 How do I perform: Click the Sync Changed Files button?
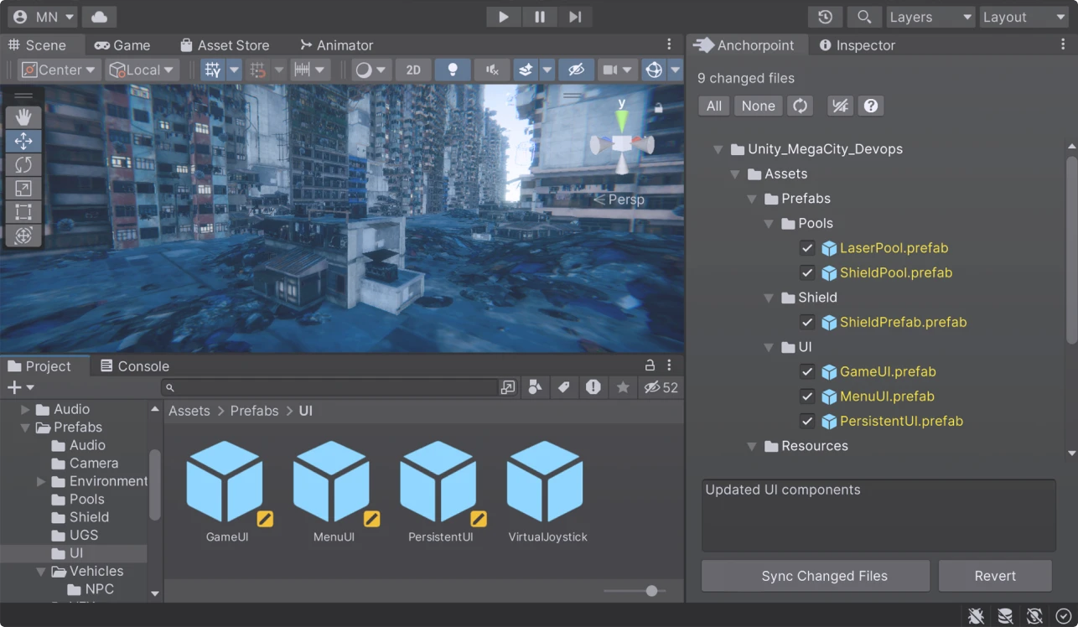point(815,576)
